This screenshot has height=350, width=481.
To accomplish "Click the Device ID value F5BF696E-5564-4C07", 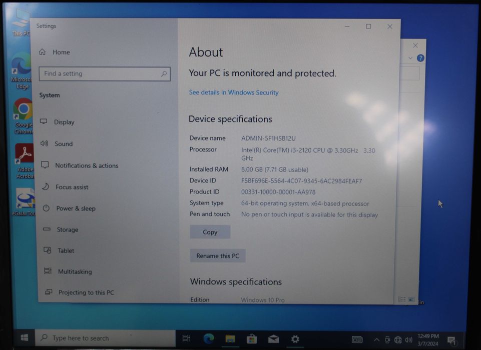I will (x=301, y=181).
